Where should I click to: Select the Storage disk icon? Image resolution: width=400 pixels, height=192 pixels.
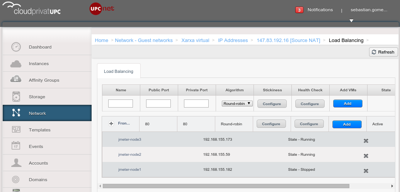coord(16,96)
